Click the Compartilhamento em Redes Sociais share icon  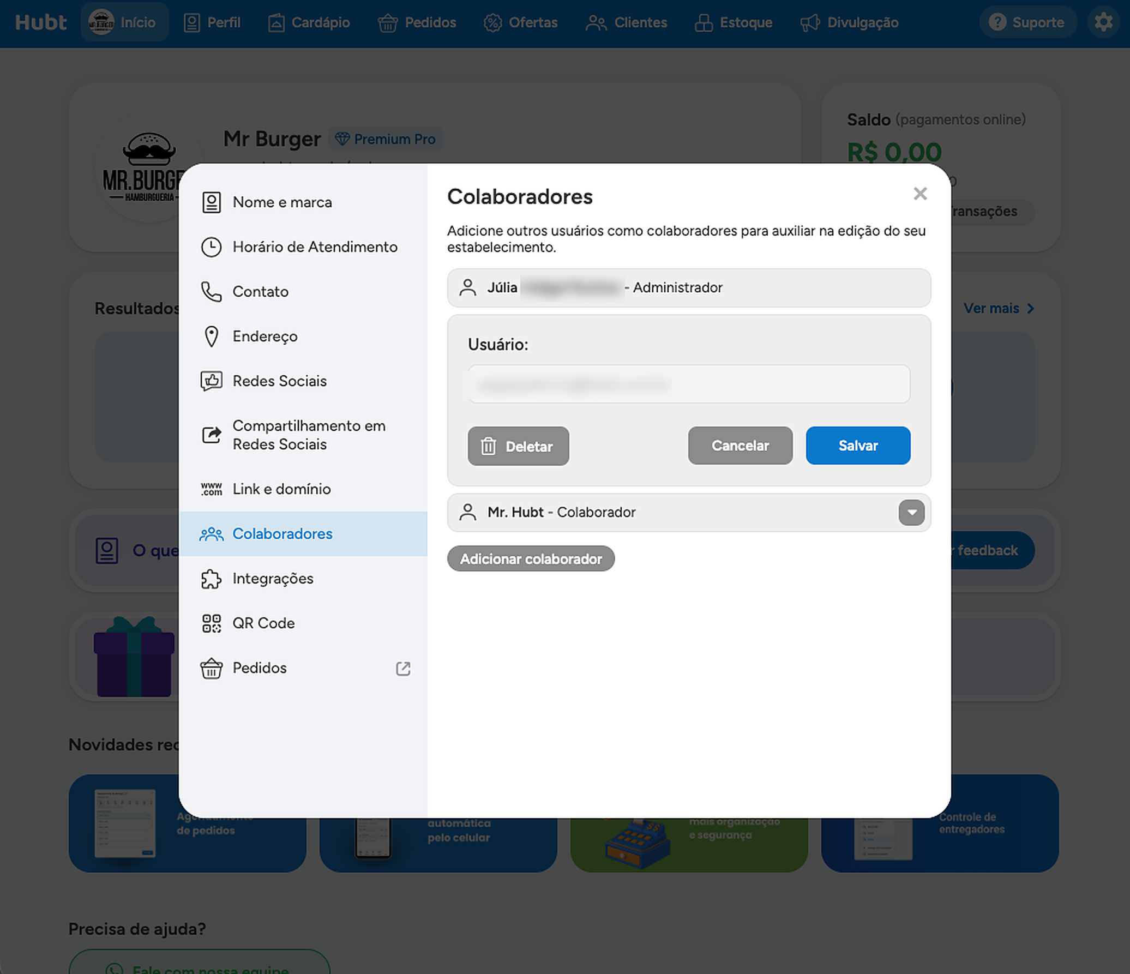point(211,435)
